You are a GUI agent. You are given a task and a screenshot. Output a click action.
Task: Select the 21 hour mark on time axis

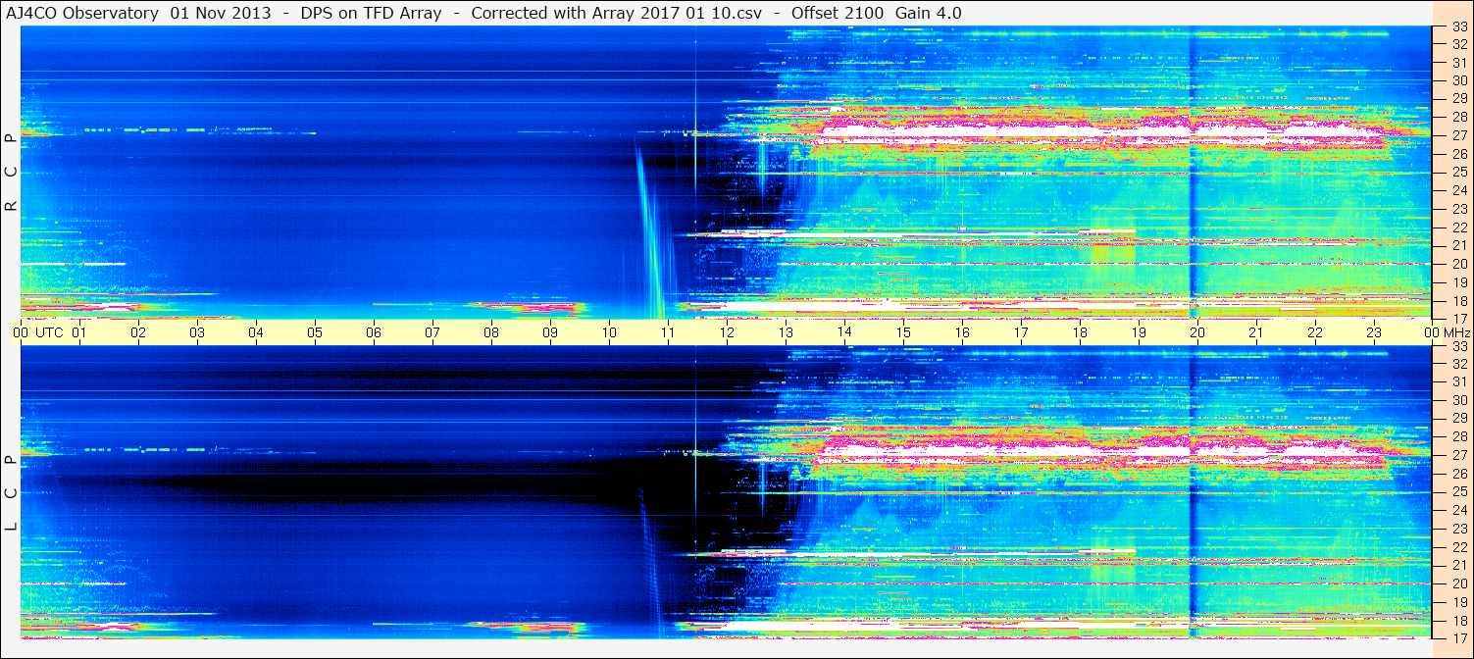1256,333
